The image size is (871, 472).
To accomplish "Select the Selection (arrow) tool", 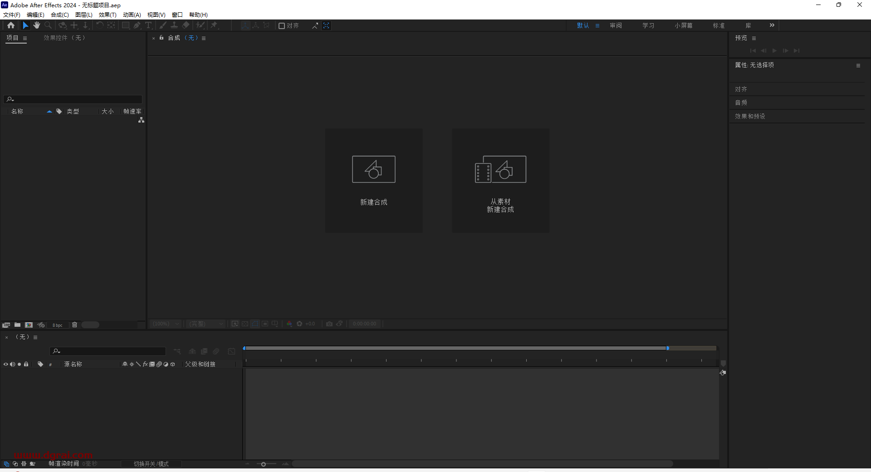I will pyautogui.click(x=25, y=25).
